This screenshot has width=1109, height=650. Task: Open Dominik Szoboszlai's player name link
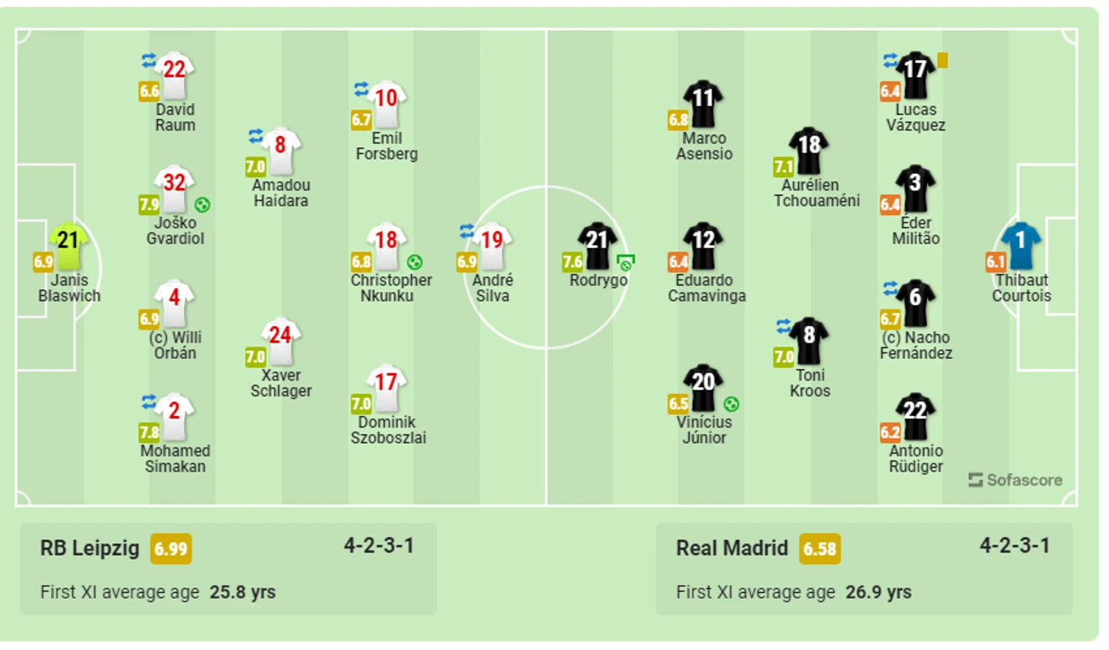coord(388,430)
